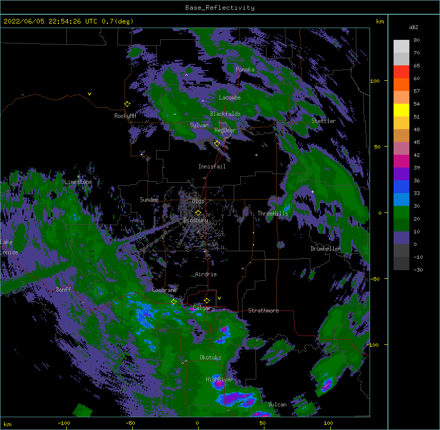Viewport: 440px width, 430px height.
Task: Click the Innisfail city label
Action: tap(212, 166)
